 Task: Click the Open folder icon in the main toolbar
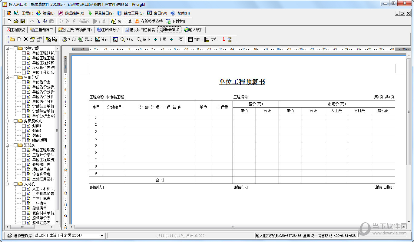click(x=16, y=21)
